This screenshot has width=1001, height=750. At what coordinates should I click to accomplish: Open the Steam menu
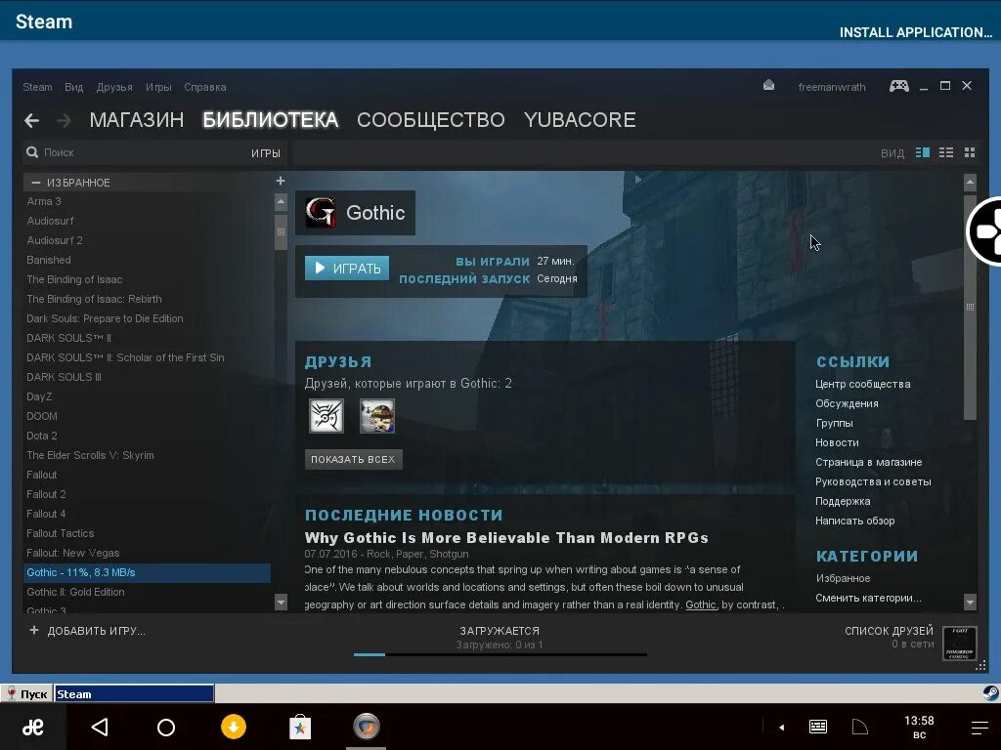(x=38, y=87)
